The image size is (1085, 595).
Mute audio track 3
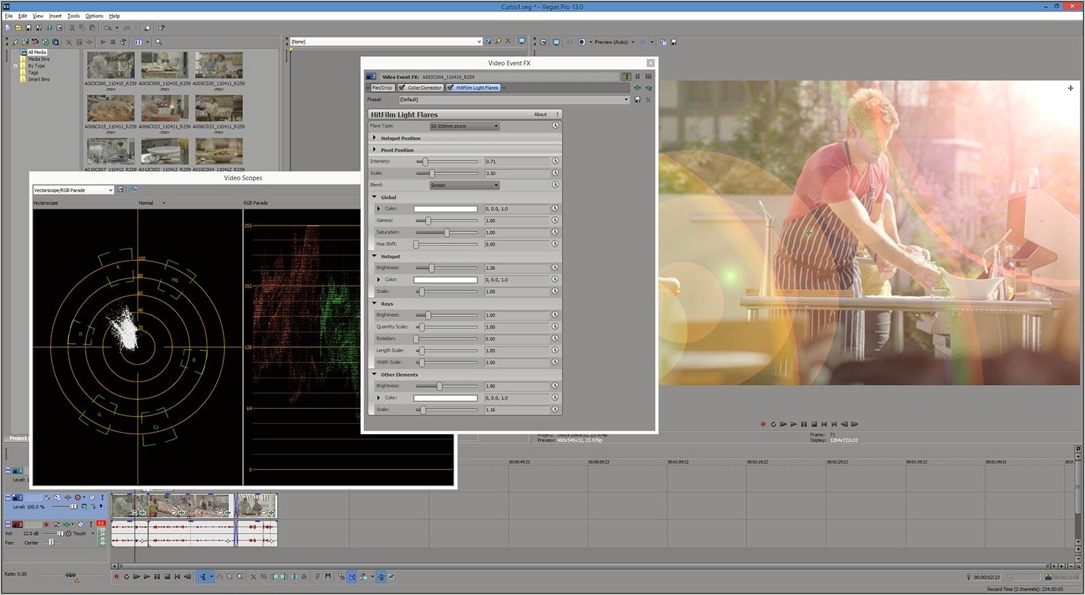click(80, 524)
